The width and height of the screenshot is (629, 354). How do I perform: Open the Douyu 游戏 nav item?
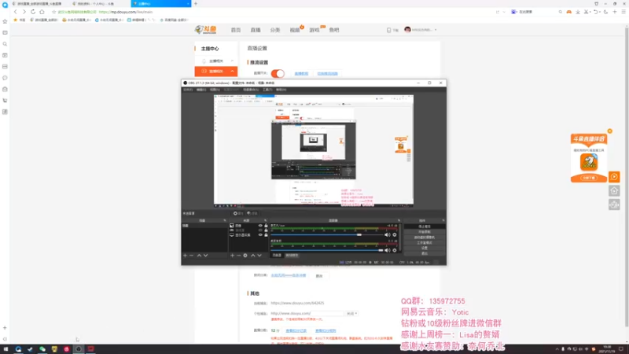314,30
